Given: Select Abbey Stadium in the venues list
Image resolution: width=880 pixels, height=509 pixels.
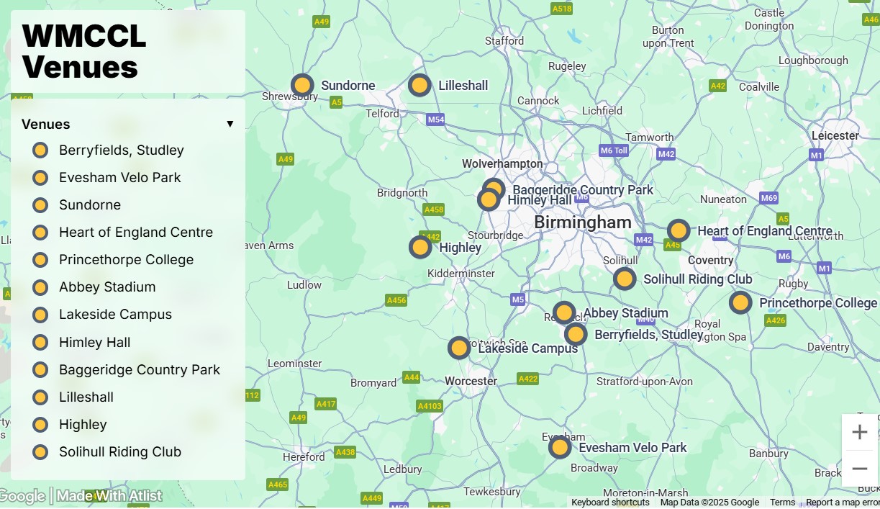Looking at the screenshot, I should tap(107, 287).
